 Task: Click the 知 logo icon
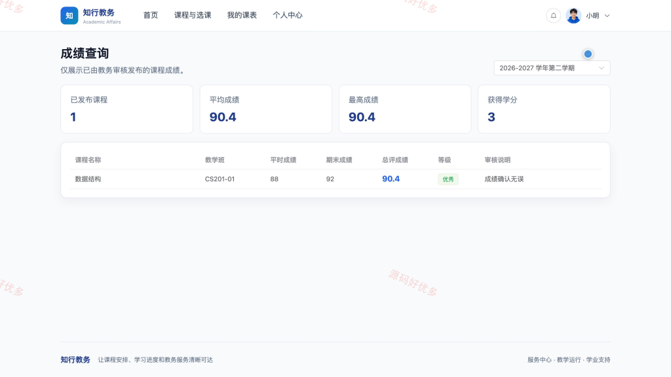point(69,16)
